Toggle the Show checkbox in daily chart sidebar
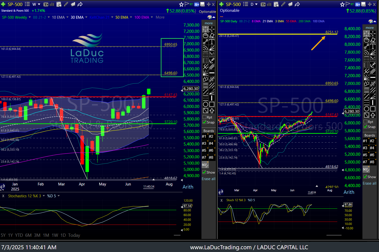This screenshot has width=379, height=252. click(365, 177)
